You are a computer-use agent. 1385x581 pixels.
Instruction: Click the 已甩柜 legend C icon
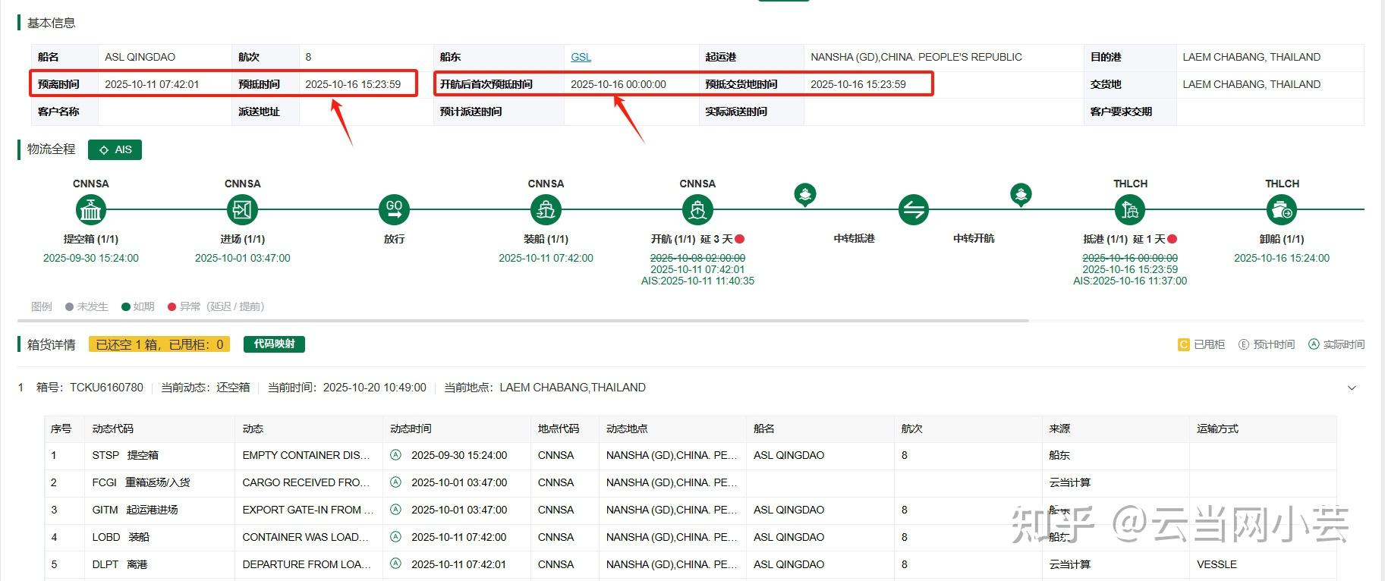click(1183, 344)
